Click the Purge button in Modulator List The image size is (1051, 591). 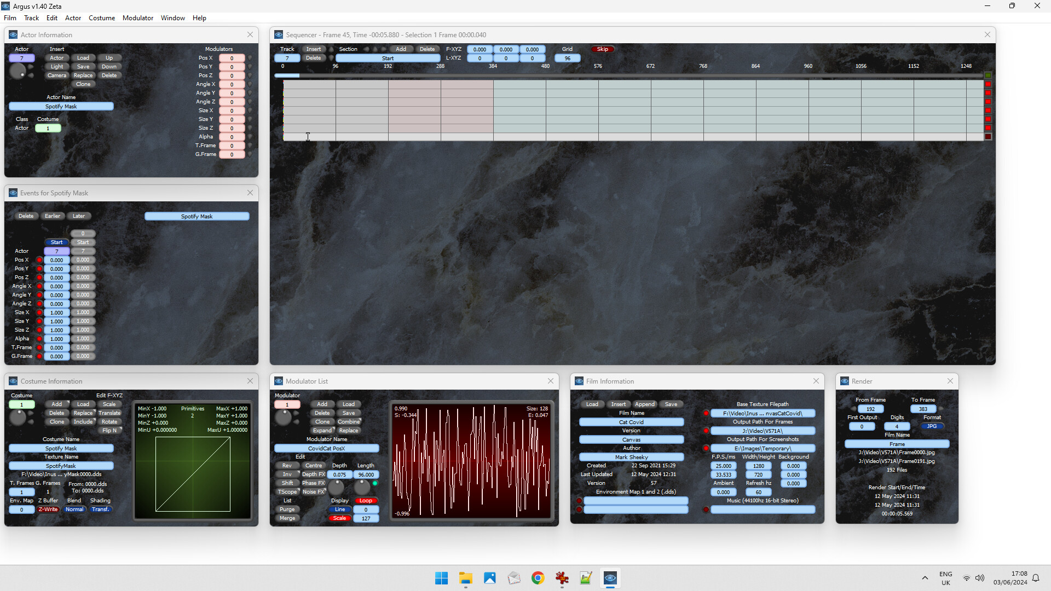click(x=287, y=509)
